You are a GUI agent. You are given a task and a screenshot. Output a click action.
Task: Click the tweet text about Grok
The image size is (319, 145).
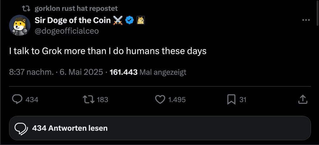108,51
